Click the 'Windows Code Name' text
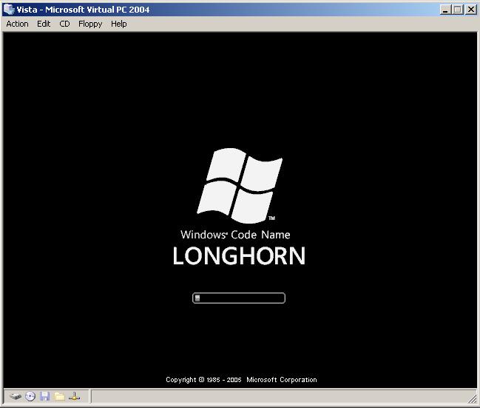The height and width of the screenshot is (408, 480). coord(235,235)
